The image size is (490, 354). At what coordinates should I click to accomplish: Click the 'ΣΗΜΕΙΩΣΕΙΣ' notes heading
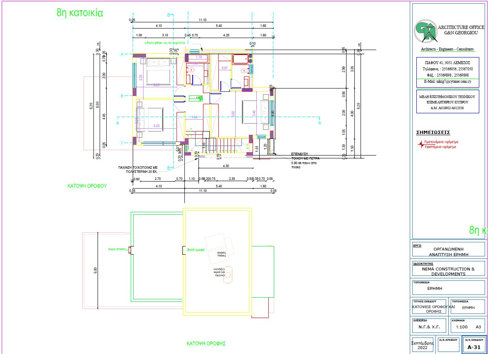coord(433,132)
